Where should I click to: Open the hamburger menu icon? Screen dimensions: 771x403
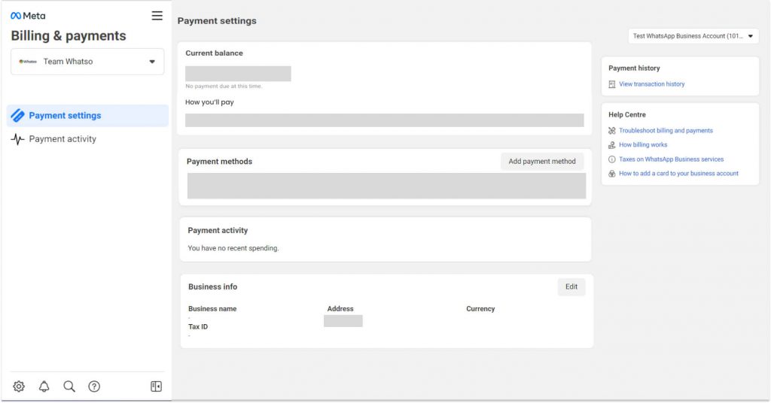pyautogui.click(x=157, y=16)
